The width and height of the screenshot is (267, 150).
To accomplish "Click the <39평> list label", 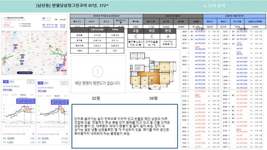I will click(x=242, y=29).
